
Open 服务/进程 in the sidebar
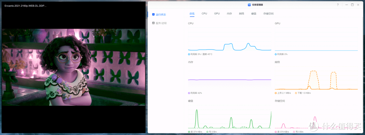point(161,23)
